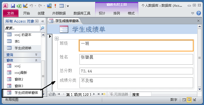This screenshot has width=204, height=105.
Task: Select the 学生成绩单窗体 document tab
Action: click(65, 21)
